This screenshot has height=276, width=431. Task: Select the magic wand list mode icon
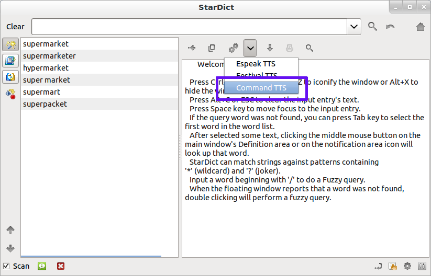(10, 44)
